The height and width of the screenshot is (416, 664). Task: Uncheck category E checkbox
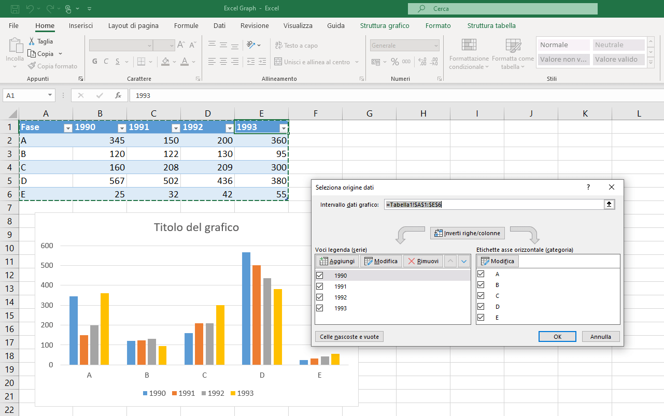click(x=481, y=318)
